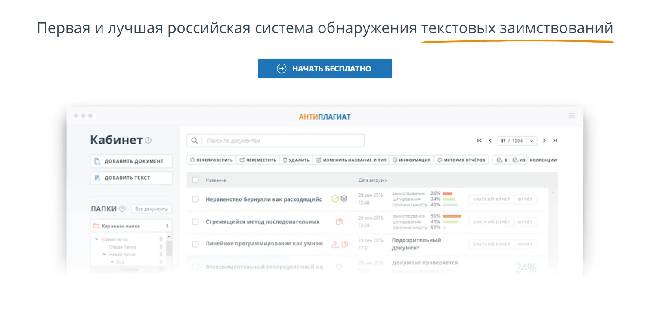Image resolution: width=650 pixels, height=313 pixels.
Task: Click the 24% progress indicator
Action: click(x=526, y=268)
